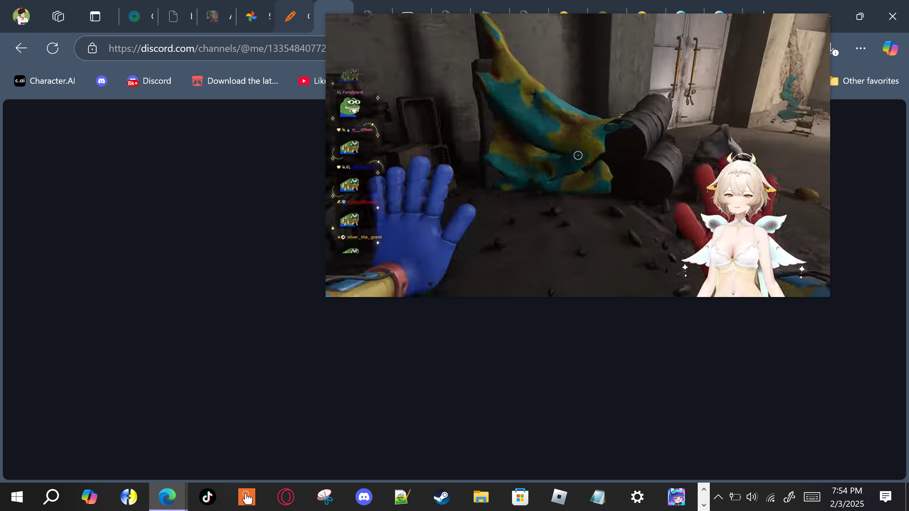Viewport: 909px width, 511px height.
Task: Open the green notepad editor taskbar app
Action: tap(403, 497)
